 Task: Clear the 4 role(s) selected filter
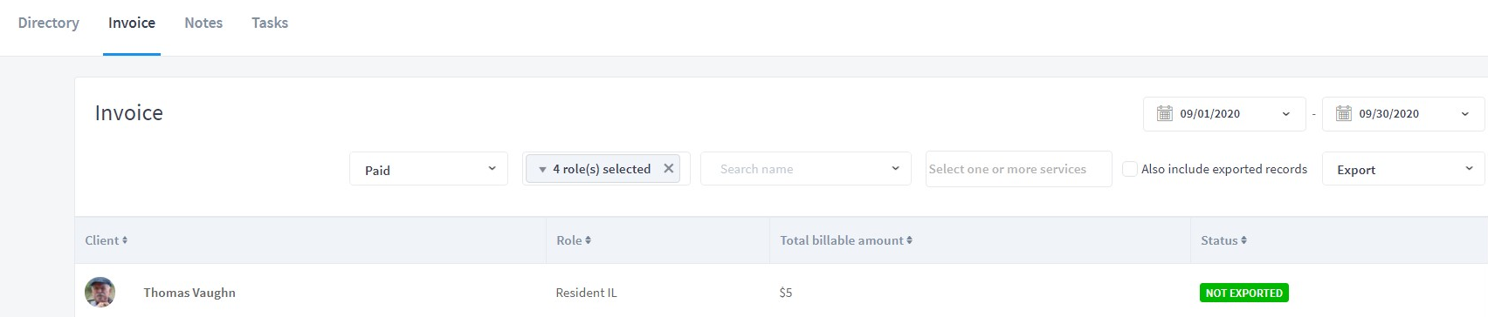pyautogui.click(x=668, y=169)
